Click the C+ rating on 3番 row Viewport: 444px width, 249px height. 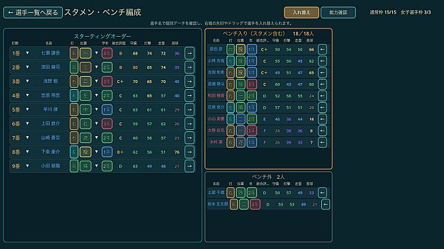[120, 82]
